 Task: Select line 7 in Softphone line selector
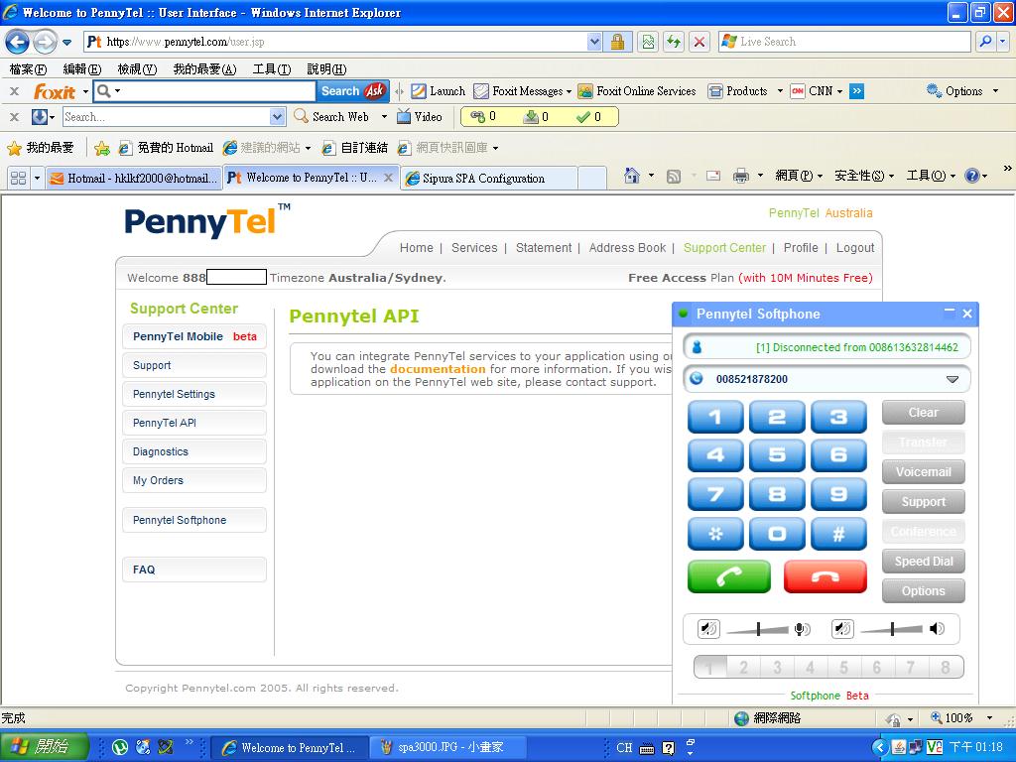[x=911, y=667]
